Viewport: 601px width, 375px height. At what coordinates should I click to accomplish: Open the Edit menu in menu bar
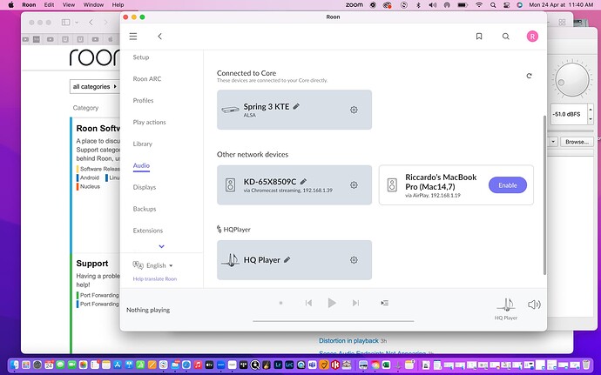(x=49, y=4)
